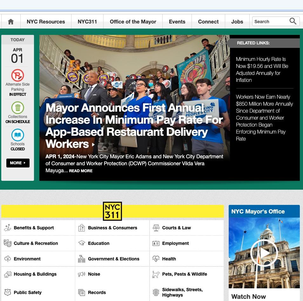Viewport: 303px width, 301px height.
Task: Open the Culture & Recreation category link
Action: [x=36, y=243]
